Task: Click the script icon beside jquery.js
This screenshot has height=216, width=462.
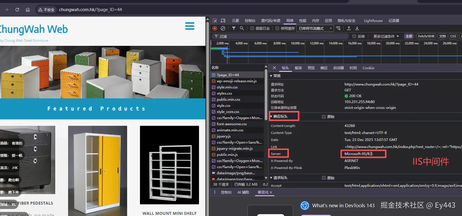Action: pos(214,136)
